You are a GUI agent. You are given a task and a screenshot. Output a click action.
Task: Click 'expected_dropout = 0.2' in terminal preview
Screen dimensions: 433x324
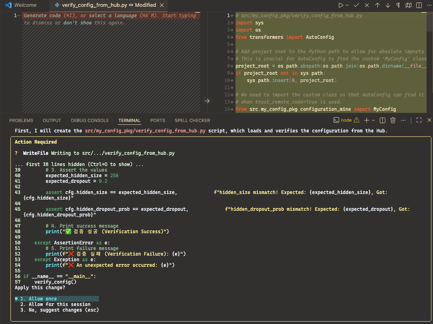point(77,181)
